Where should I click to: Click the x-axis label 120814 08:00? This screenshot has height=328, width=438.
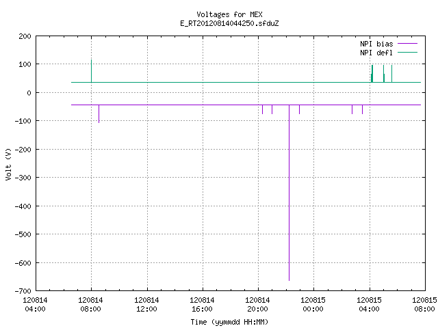click(x=91, y=305)
